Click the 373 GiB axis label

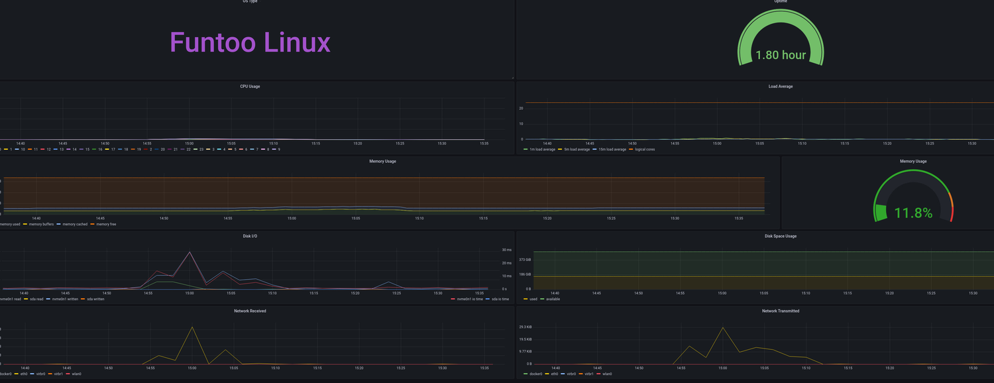[x=525, y=260]
